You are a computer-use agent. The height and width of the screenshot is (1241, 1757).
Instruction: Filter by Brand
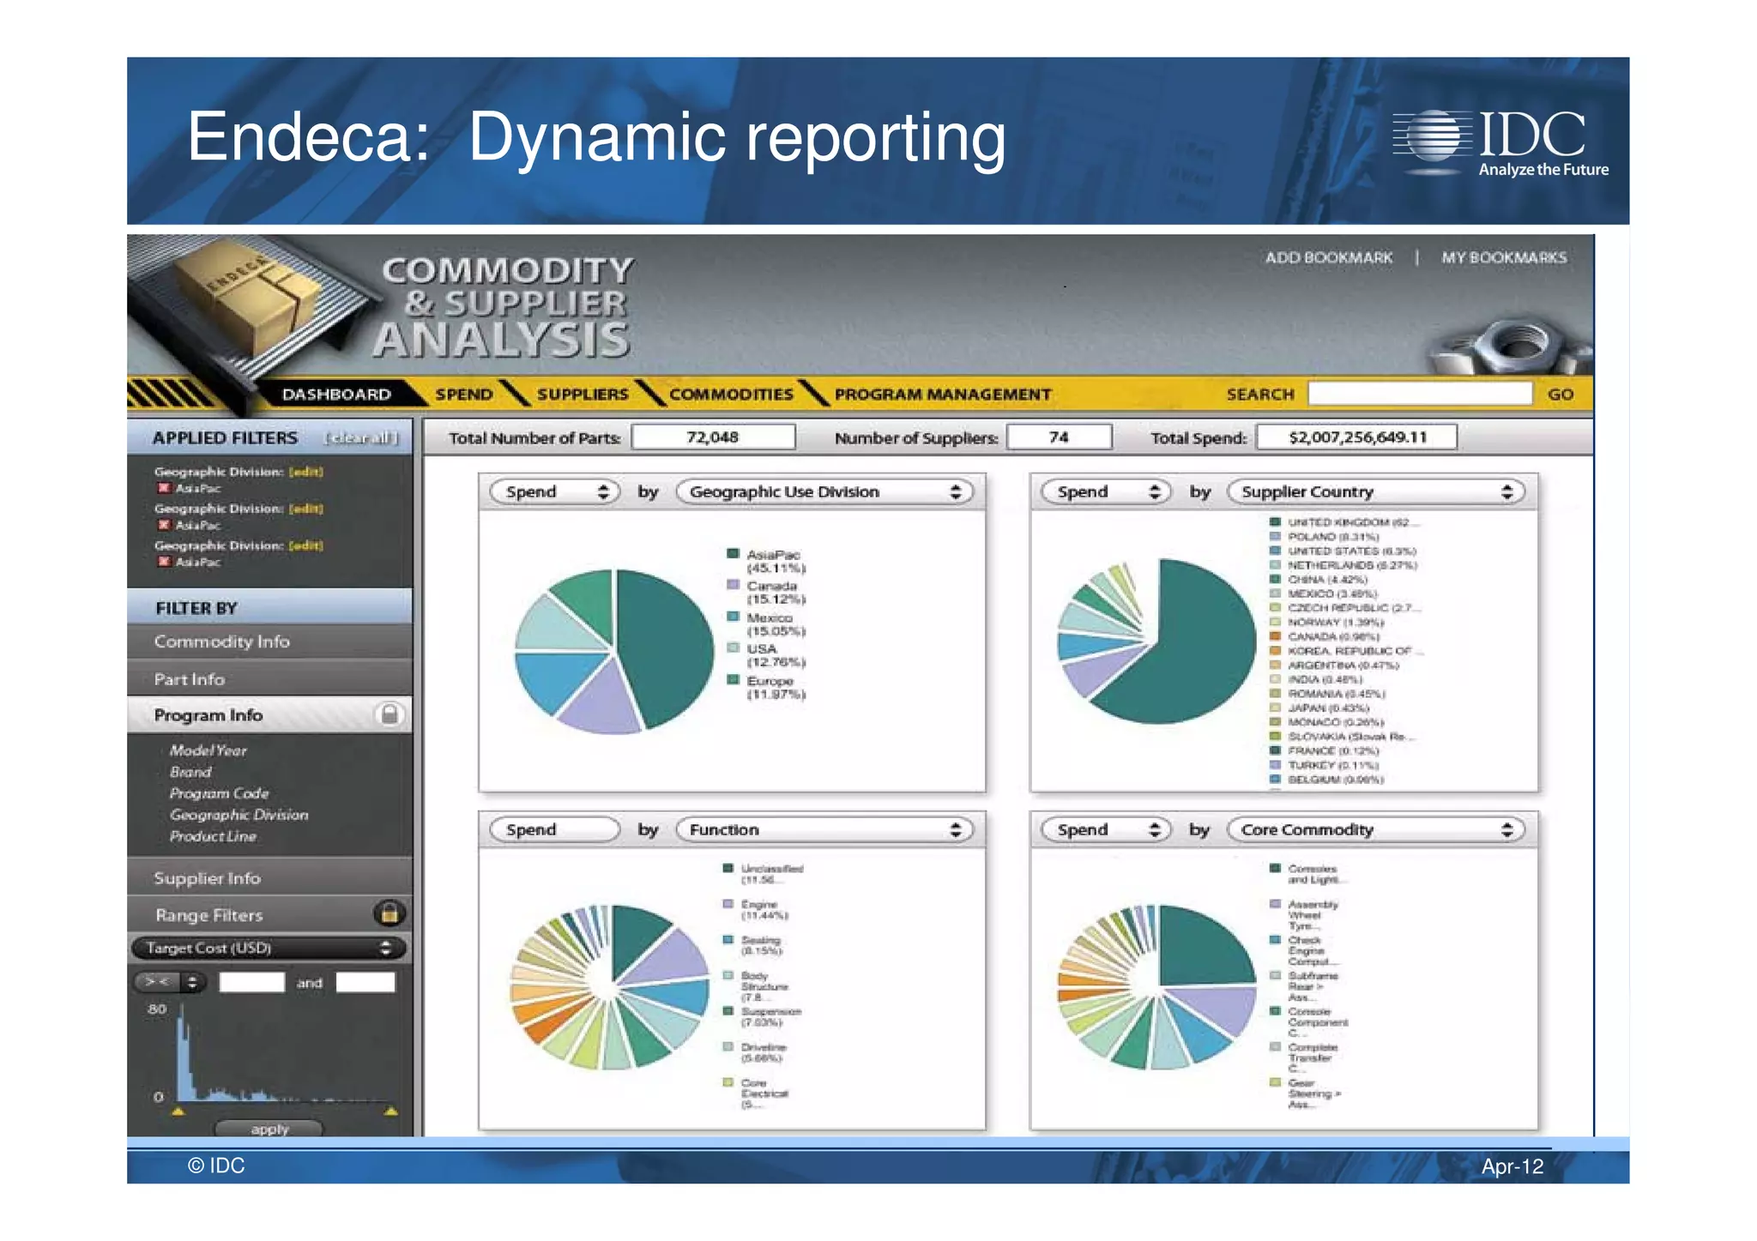coord(190,771)
